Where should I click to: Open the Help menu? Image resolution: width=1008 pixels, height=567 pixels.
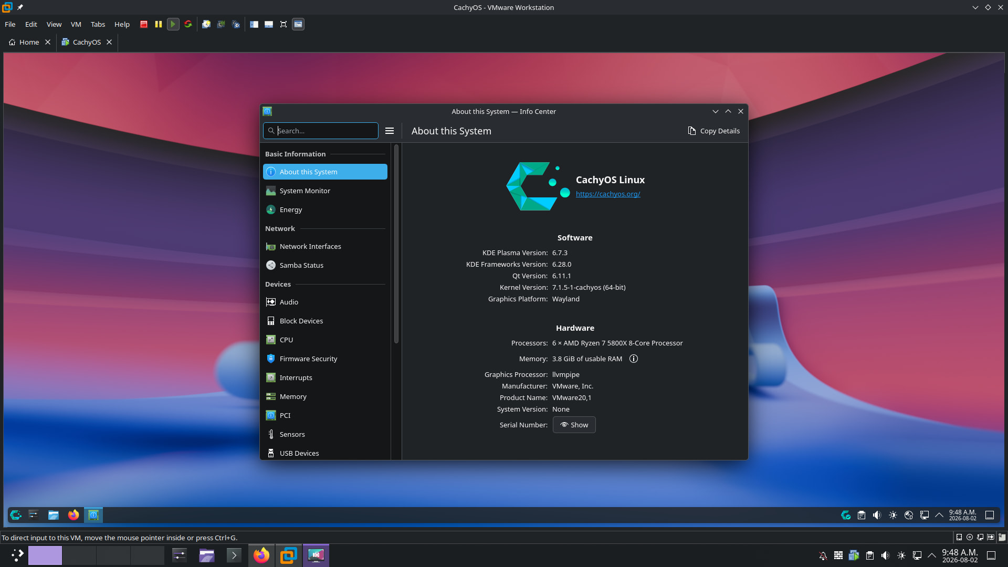pos(122,24)
